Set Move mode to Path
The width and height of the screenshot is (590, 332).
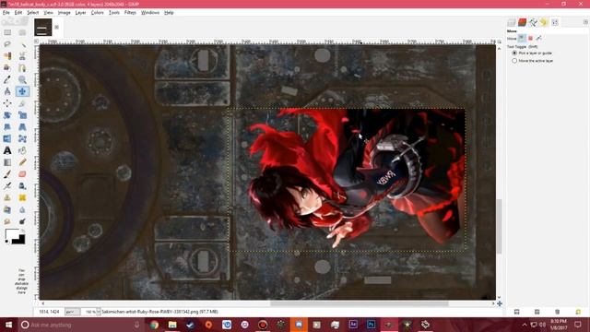coord(539,38)
